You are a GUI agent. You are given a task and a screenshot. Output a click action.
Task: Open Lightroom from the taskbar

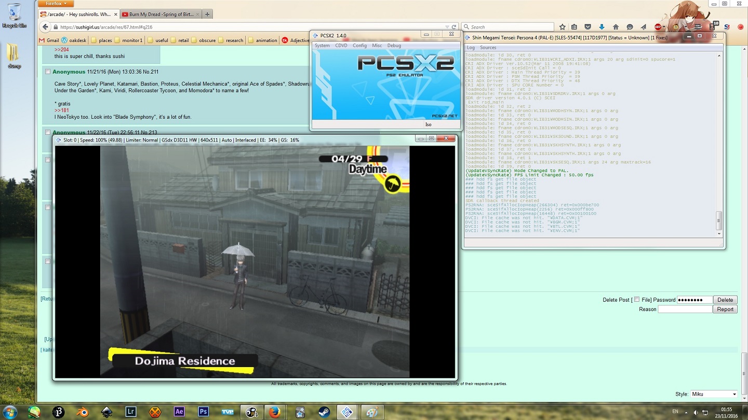pos(131,412)
